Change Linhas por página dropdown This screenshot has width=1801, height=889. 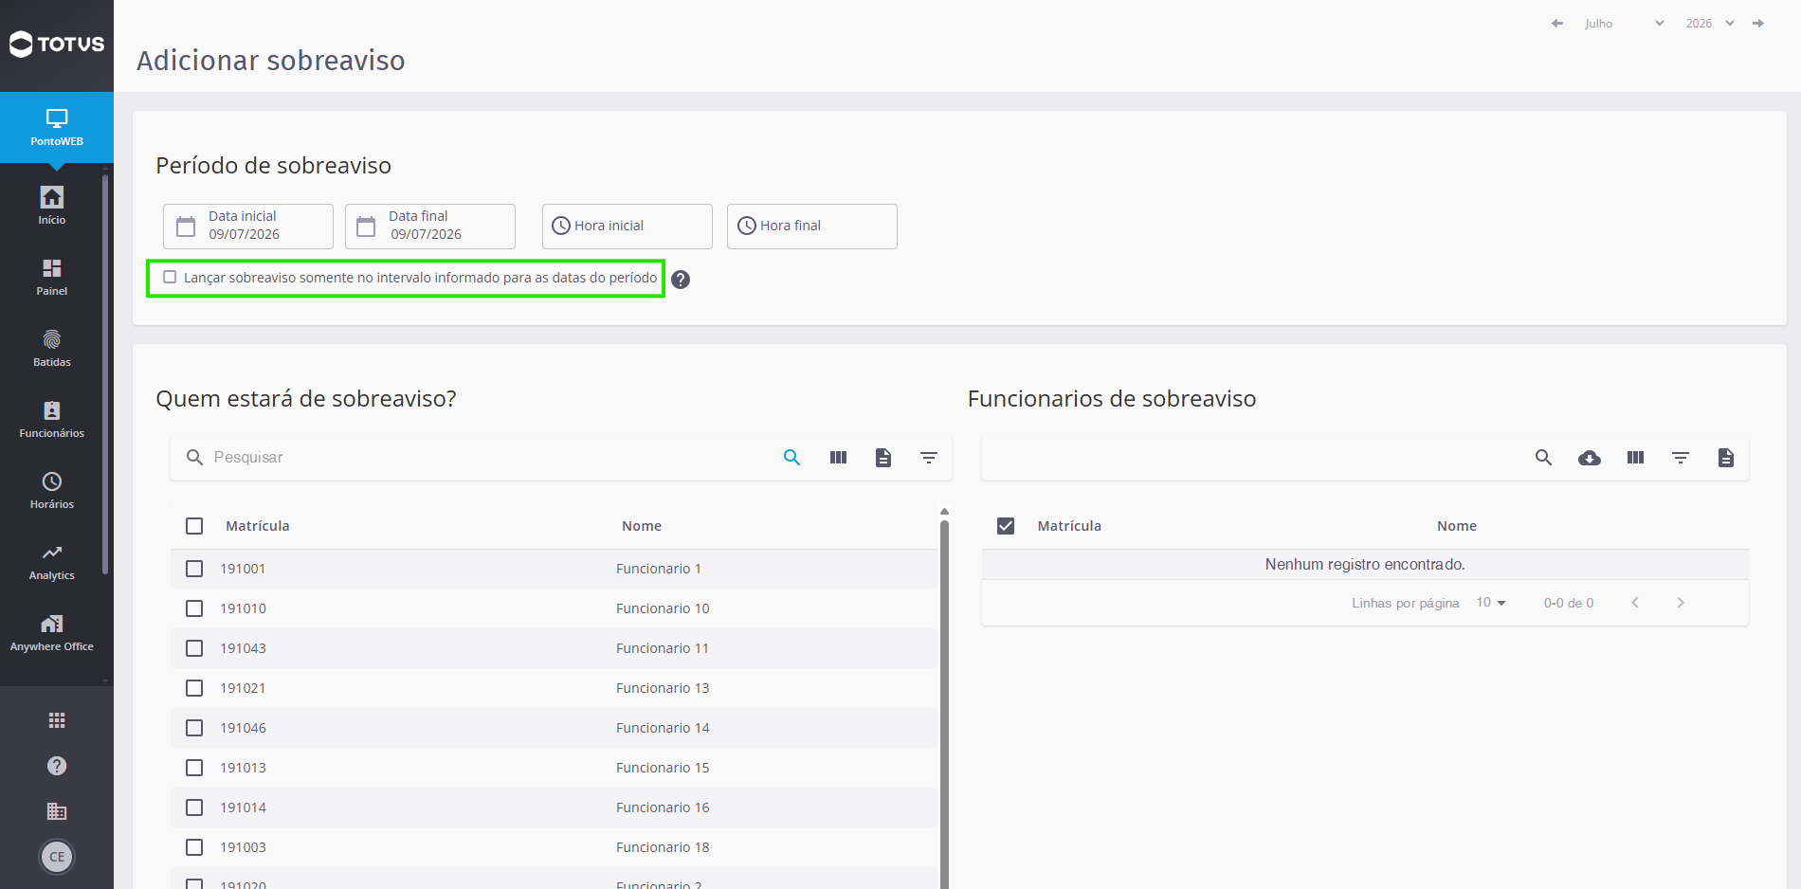pos(1491,603)
